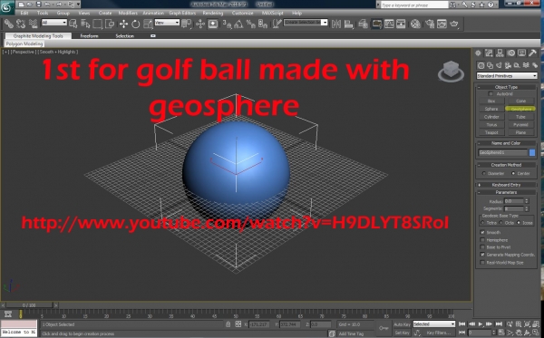The image size is (544, 338).
Task: Click the Align tool icon
Action: coord(348,24)
